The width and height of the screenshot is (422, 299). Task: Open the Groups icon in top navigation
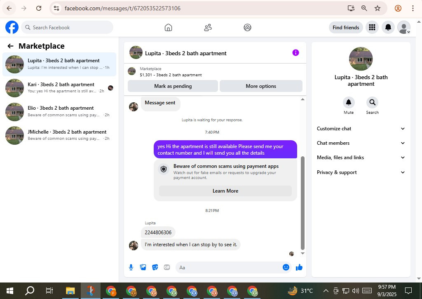pyautogui.click(x=247, y=28)
